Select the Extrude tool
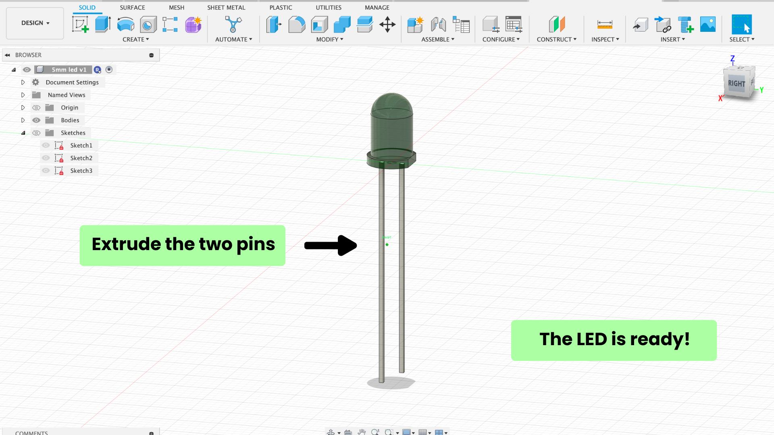The width and height of the screenshot is (774, 435). click(103, 25)
